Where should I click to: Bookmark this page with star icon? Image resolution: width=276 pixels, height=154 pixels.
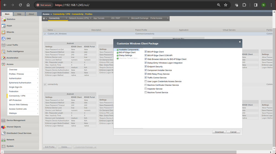pos(226,5)
